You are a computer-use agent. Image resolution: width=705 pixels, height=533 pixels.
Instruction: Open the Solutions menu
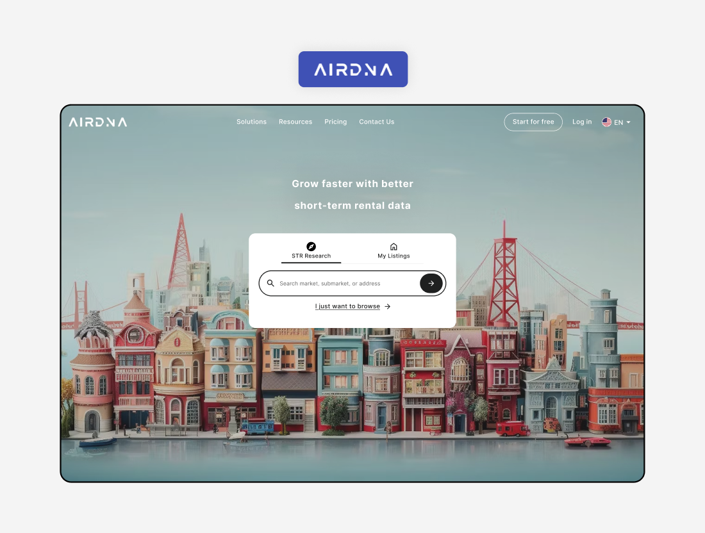point(251,122)
